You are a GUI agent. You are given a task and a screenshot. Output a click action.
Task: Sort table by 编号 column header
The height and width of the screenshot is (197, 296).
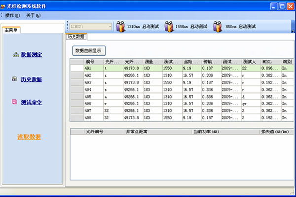(93, 62)
